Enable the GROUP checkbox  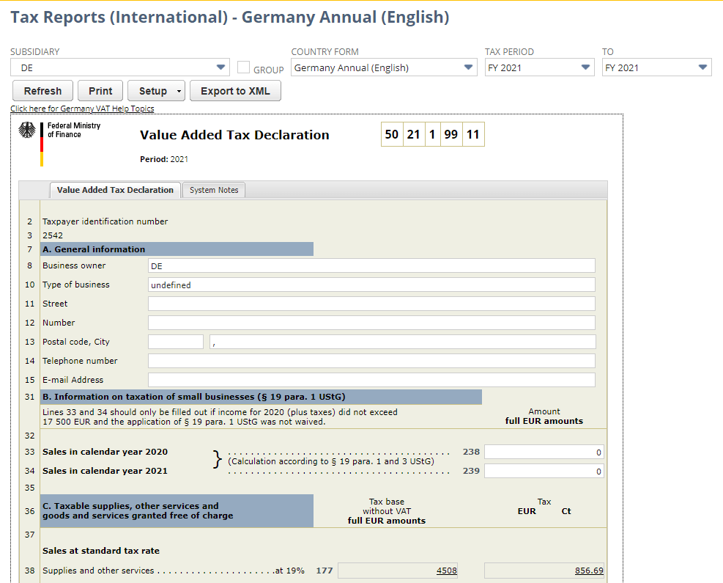(243, 67)
